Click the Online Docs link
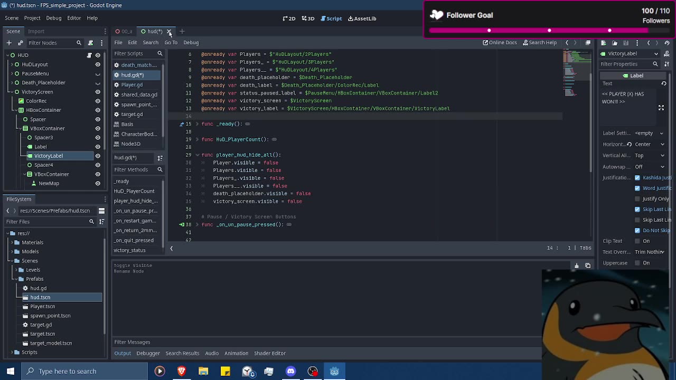Image resolution: width=676 pixels, height=380 pixels. click(x=500, y=43)
